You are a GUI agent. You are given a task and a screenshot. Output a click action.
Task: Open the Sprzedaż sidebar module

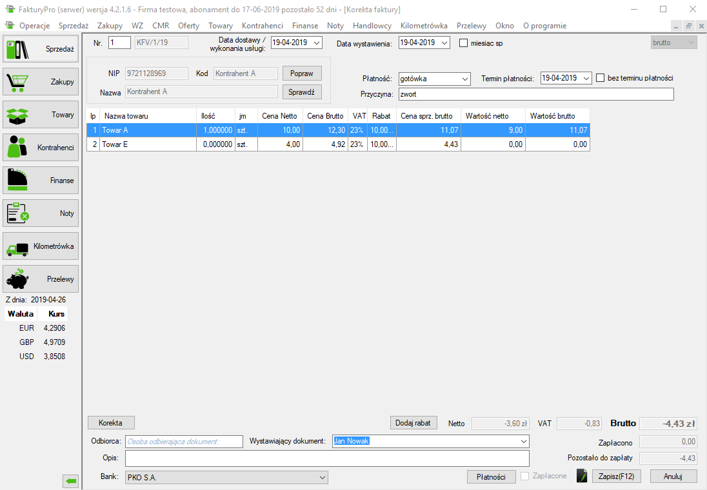pyautogui.click(x=41, y=49)
